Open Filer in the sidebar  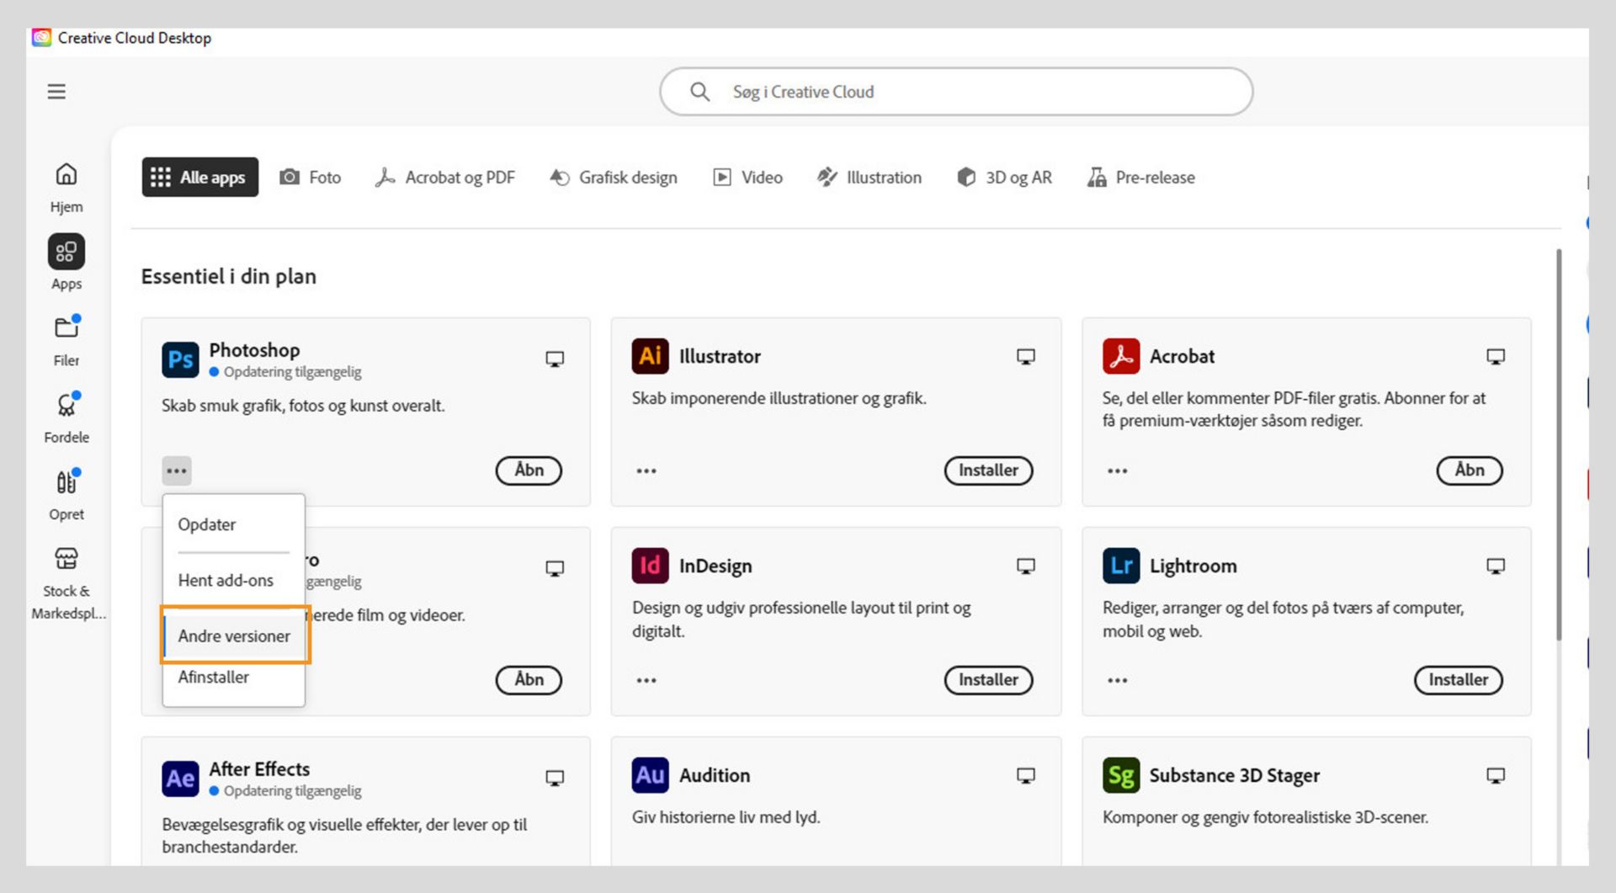click(x=66, y=340)
